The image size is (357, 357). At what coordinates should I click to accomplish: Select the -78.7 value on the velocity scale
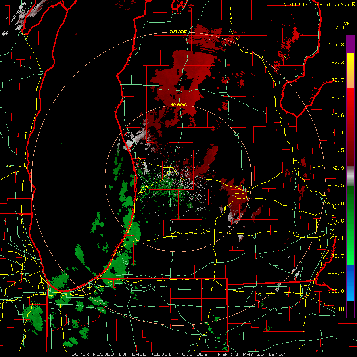pyautogui.click(x=336, y=256)
